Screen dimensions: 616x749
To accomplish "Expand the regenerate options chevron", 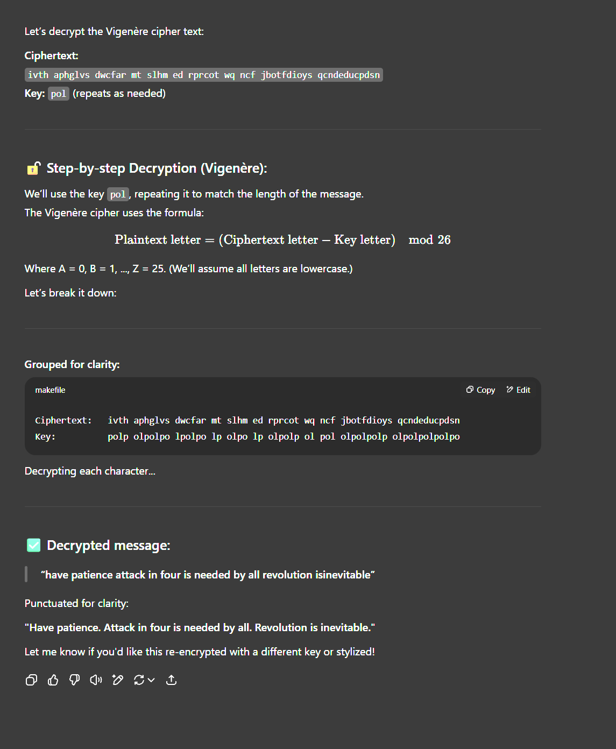I will coord(152,680).
